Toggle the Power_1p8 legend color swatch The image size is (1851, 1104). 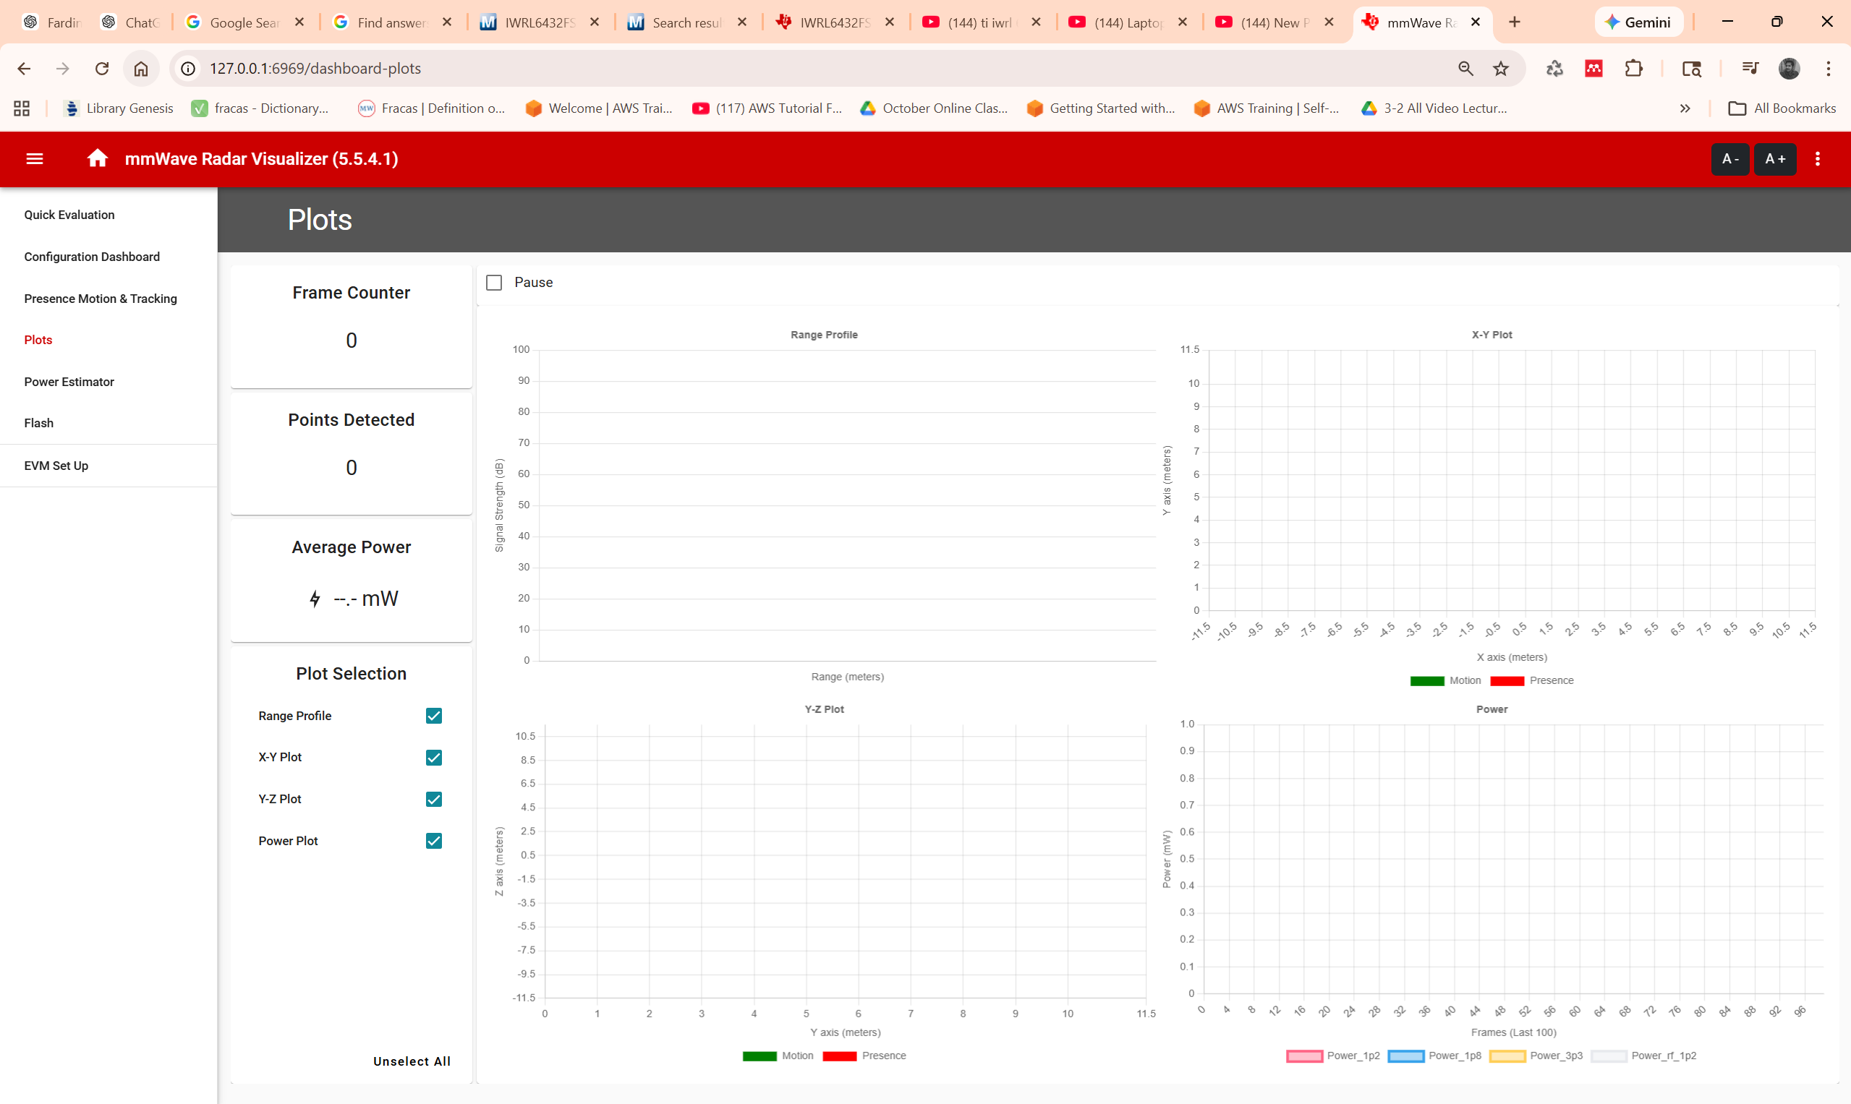click(1405, 1056)
